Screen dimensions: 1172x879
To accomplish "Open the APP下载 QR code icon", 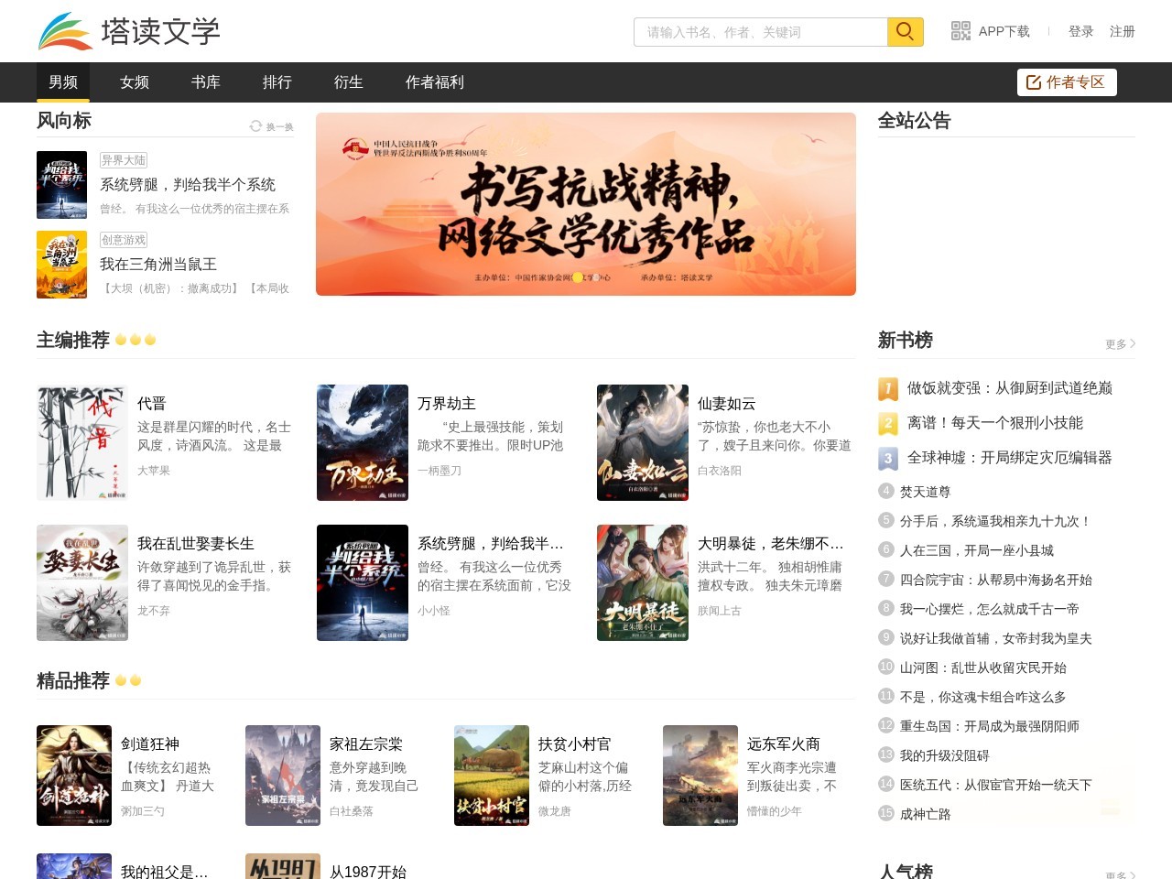I will pyautogui.click(x=960, y=31).
